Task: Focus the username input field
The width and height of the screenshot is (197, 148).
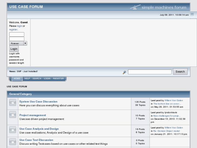Action: tap(17, 34)
